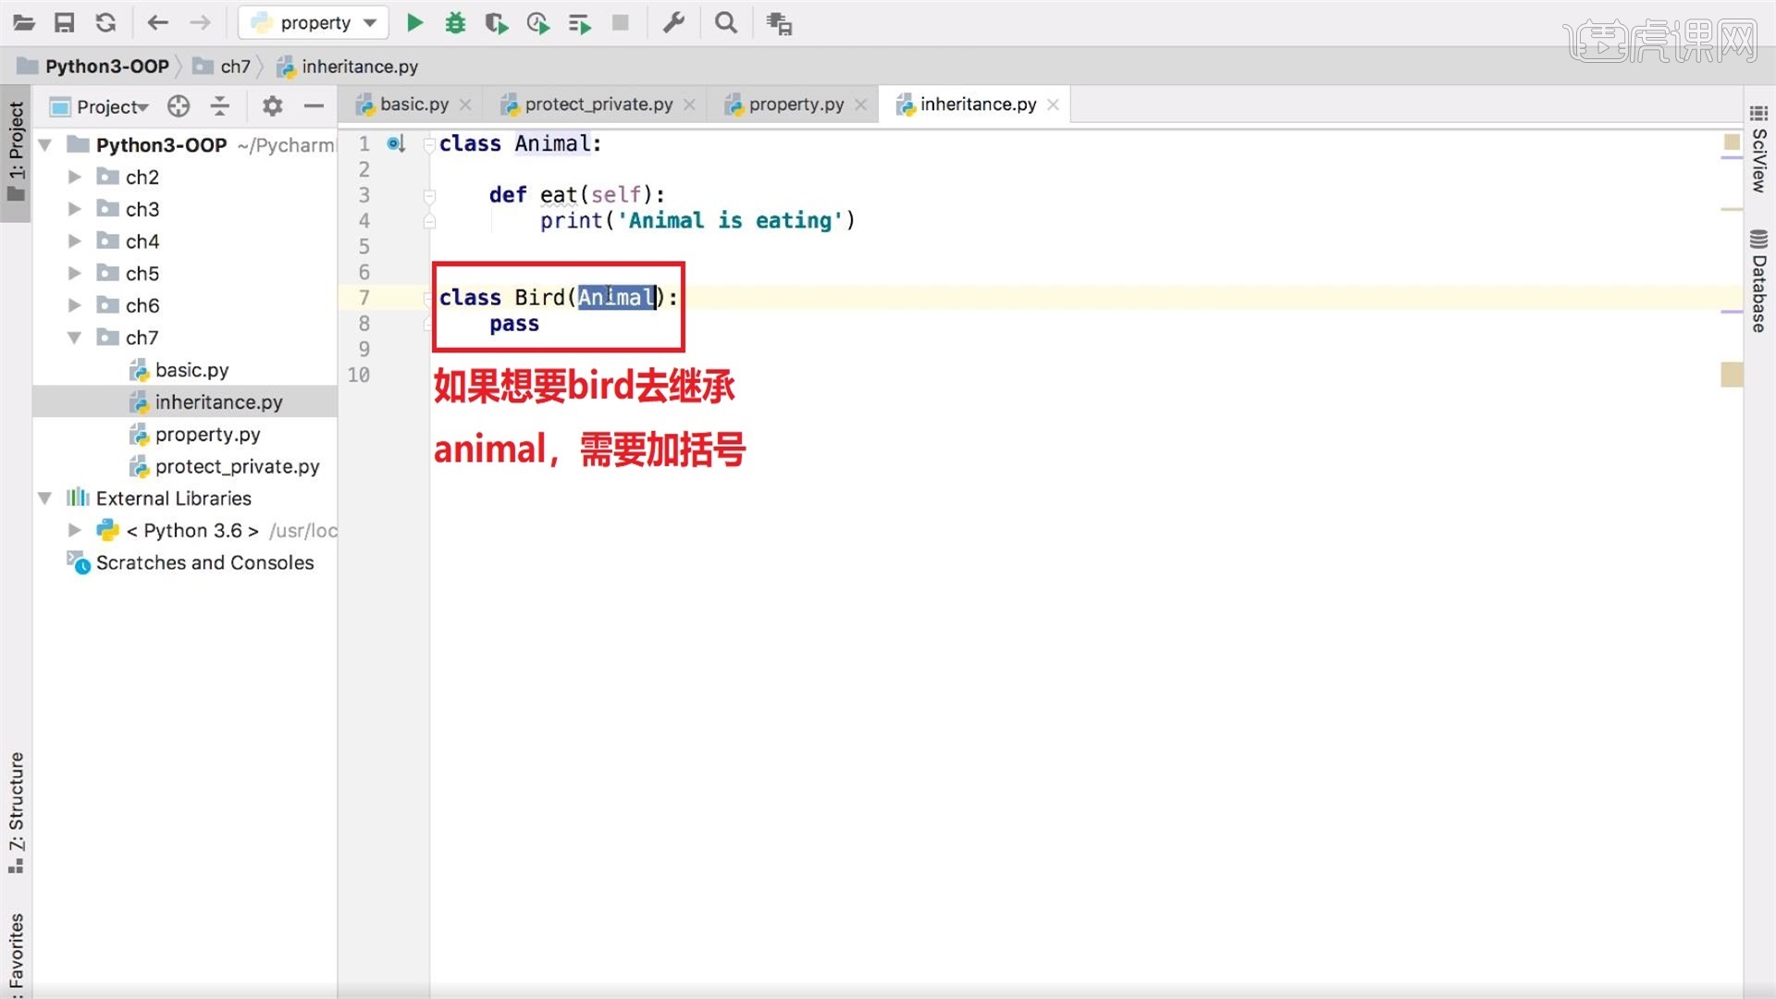Viewport: 1776px width, 999px height.
Task: Open Project panel gear options
Action: click(x=272, y=106)
